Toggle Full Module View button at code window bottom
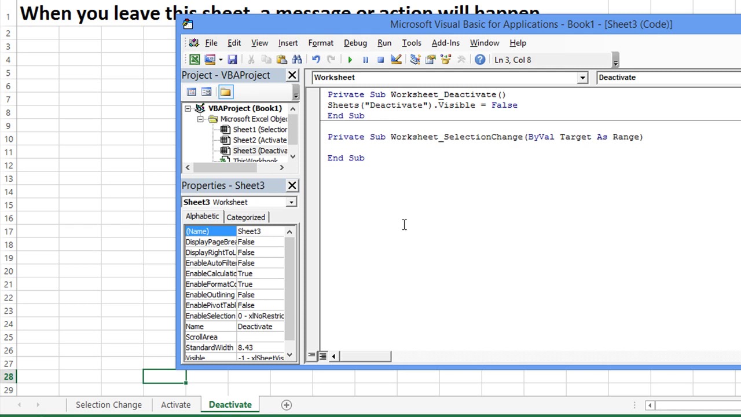The width and height of the screenshot is (741, 417). pos(323,356)
